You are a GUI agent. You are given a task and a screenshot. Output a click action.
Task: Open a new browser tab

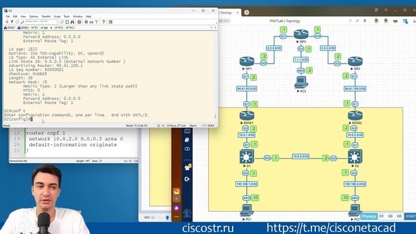point(246,12)
